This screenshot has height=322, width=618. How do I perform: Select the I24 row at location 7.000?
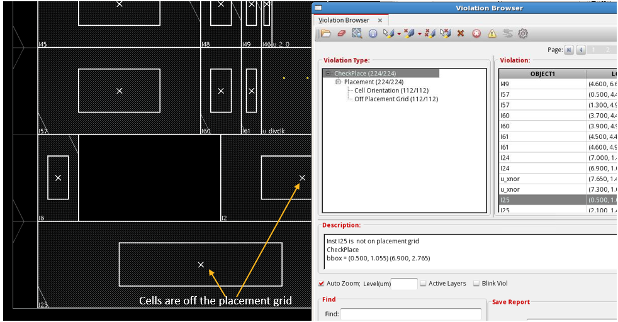(558, 158)
